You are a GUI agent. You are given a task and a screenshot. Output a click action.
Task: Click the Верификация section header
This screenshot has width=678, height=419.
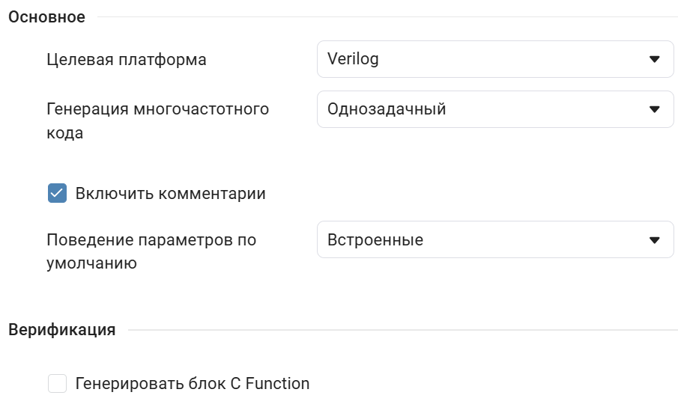[x=61, y=330]
